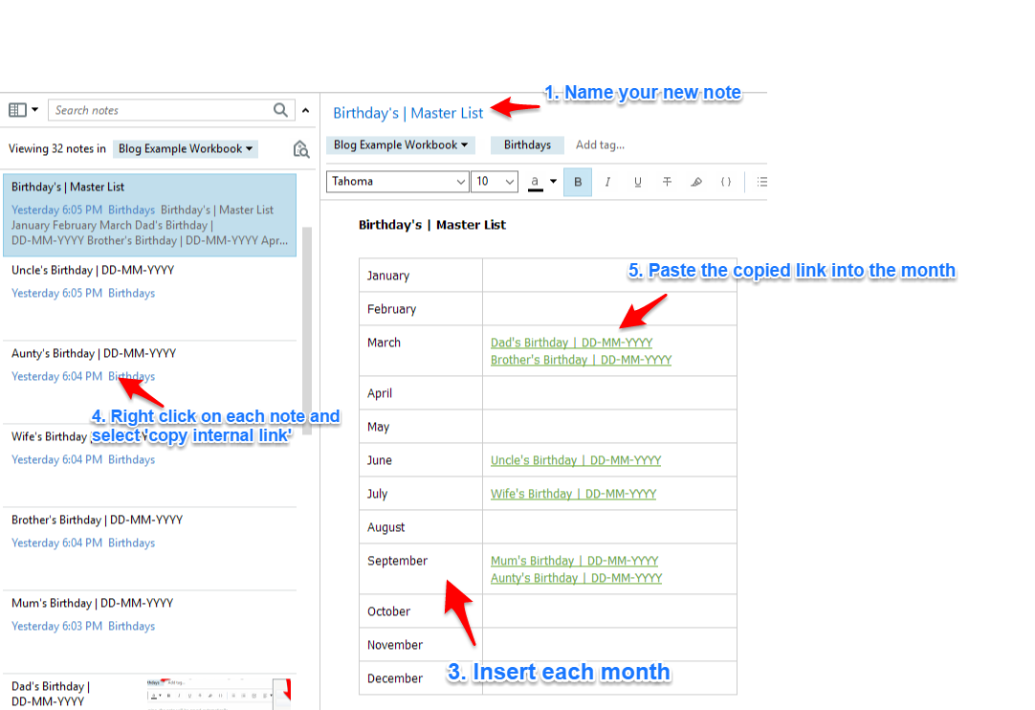Insert a code block with braces icon
Image resolution: width=1035 pixels, height=710 pixels.
(725, 182)
